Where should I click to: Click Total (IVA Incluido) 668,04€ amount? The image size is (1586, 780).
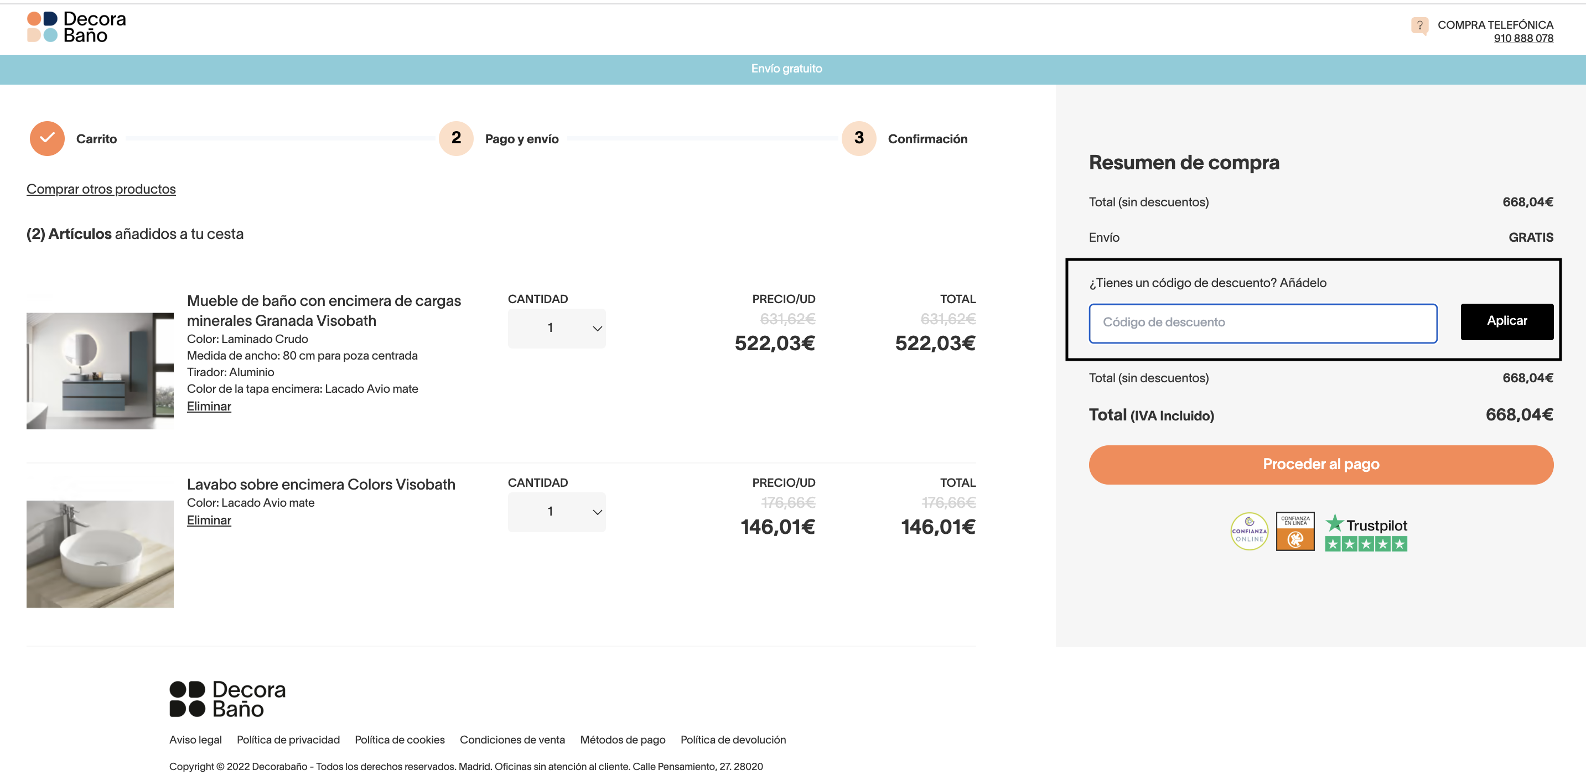point(1519,415)
